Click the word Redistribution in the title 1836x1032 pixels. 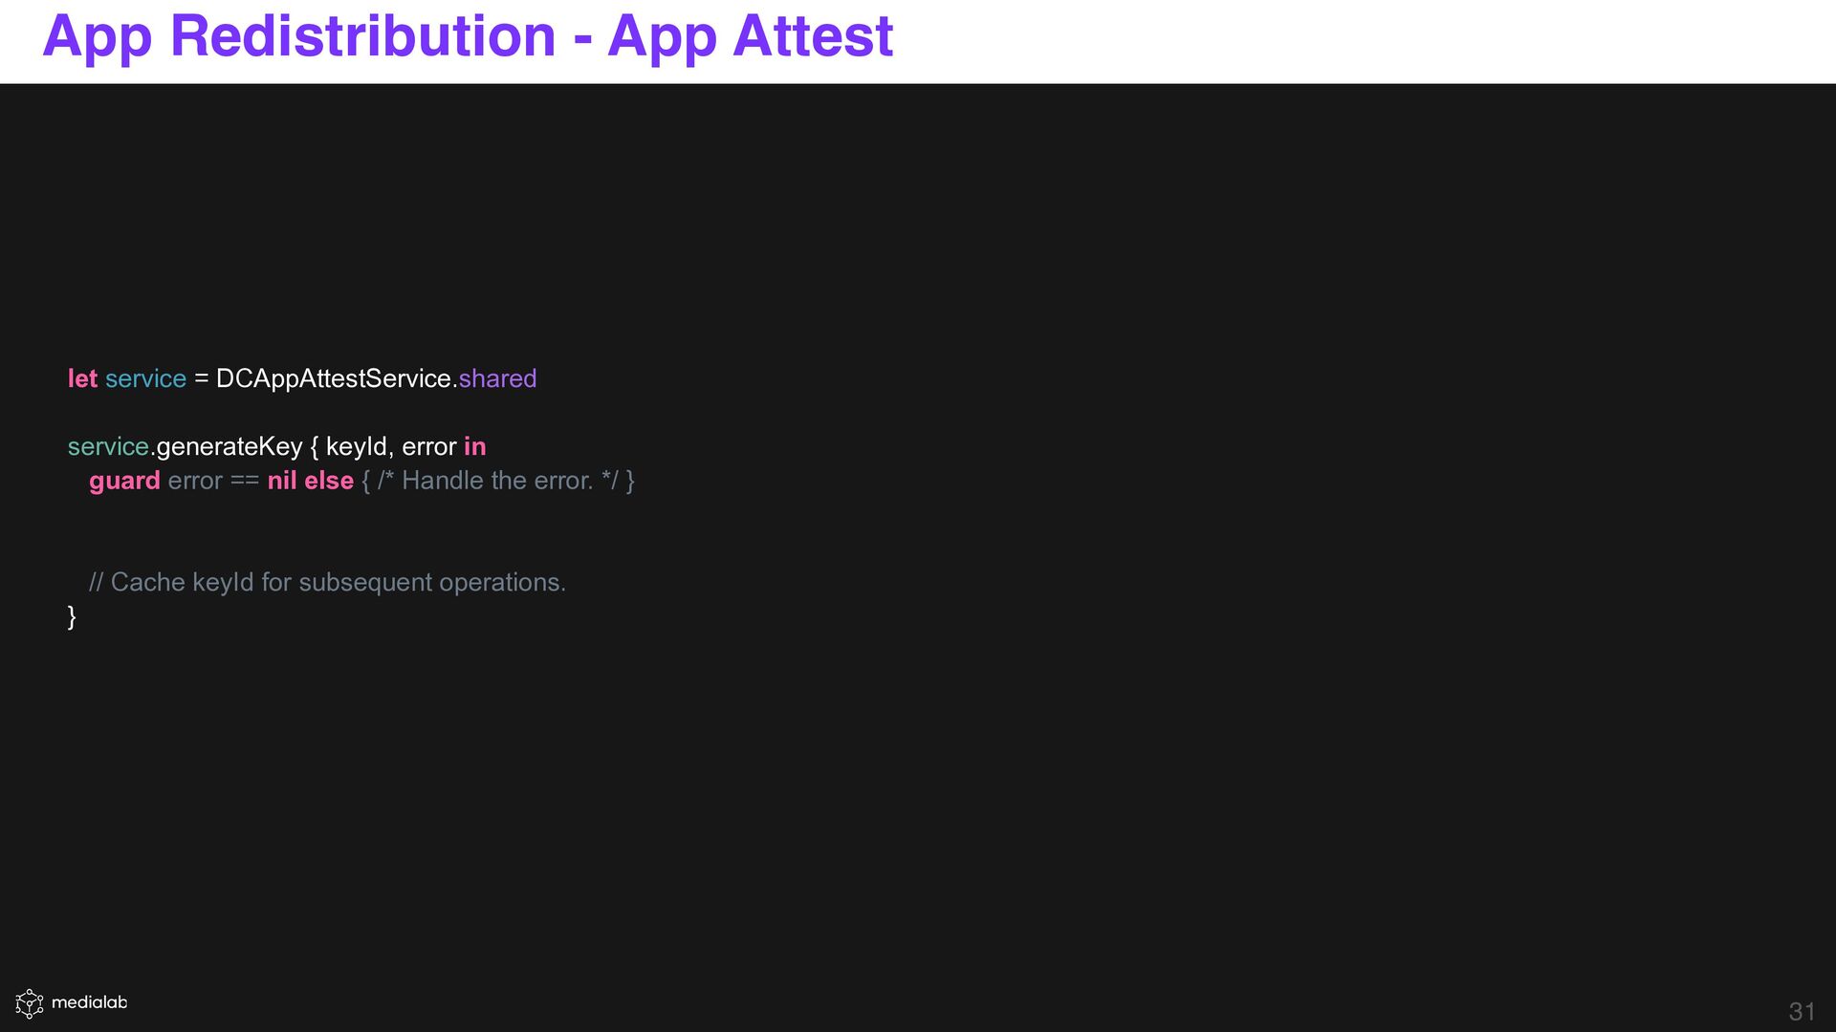click(362, 36)
